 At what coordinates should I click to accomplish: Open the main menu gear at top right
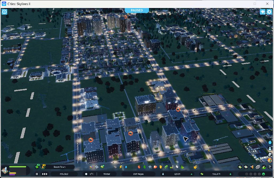coord(269,12)
